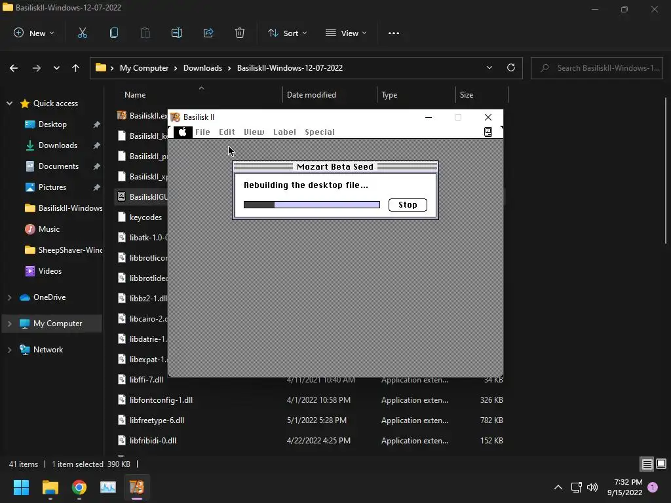Open the Windows Start menu
671x503 pixels.
(x=21, y=487)
